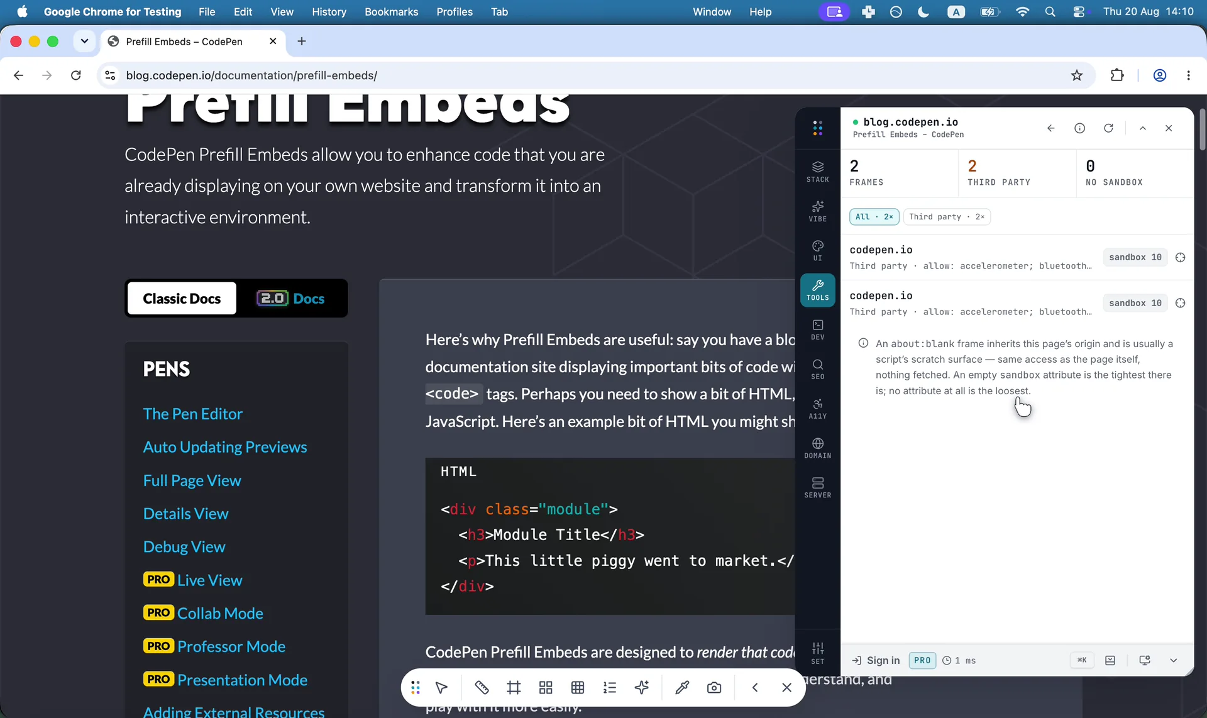Open the Chrome tab search dropdown arrow
Image resolution: width=1207 pixels, height=718 pixels.
[x=84, y=41]
